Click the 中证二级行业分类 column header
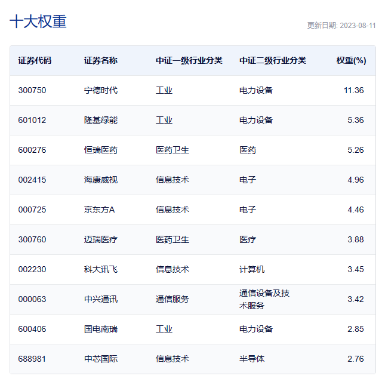 pos(273,60)
